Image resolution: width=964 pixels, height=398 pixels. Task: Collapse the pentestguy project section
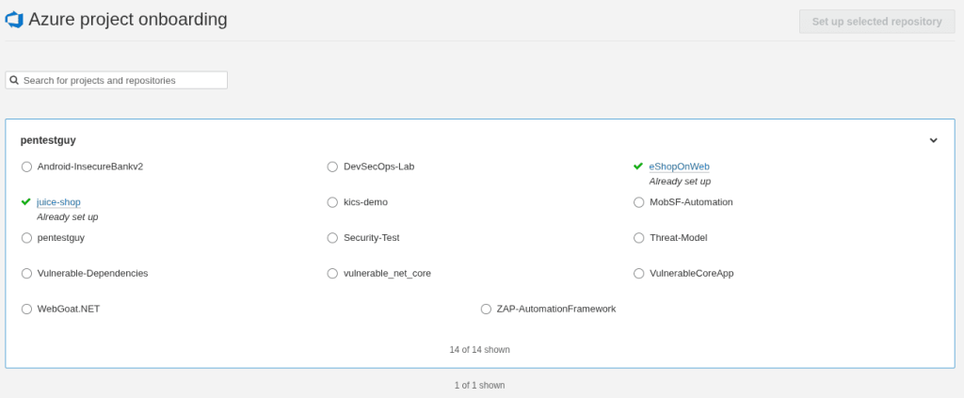pyautogui.click(x=933, y=140)
